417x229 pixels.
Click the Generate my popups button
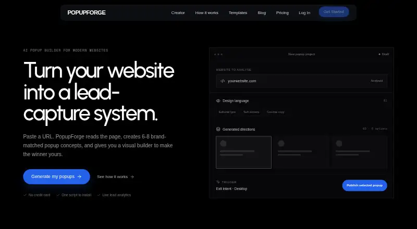pyautogui.click(x=56, y=176)
